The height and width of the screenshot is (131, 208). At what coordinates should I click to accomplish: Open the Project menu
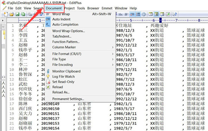[x=69, y=8]
